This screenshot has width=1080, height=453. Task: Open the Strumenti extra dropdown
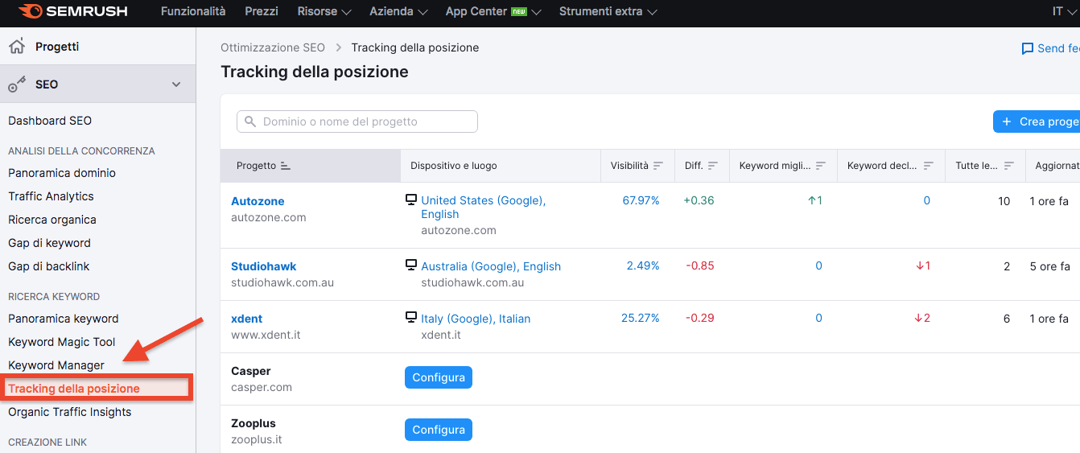608,12
